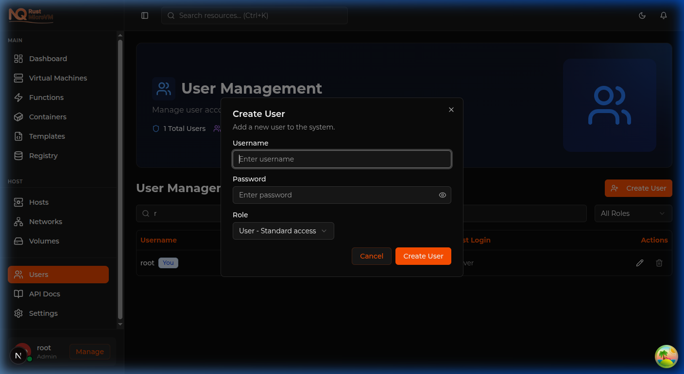Click the Create User button in the dialog
Image resolution: width=684 pixels, height=374 pixels.
pos(423,256)
